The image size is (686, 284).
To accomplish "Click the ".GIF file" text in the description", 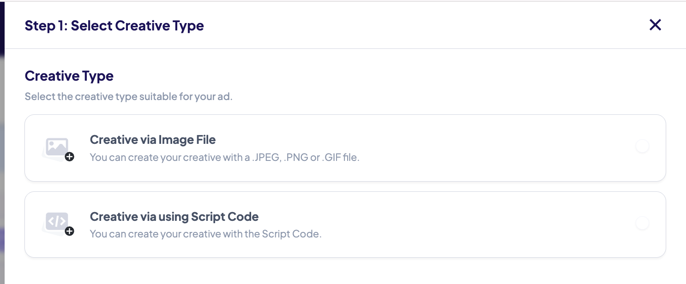I will 341,157.
